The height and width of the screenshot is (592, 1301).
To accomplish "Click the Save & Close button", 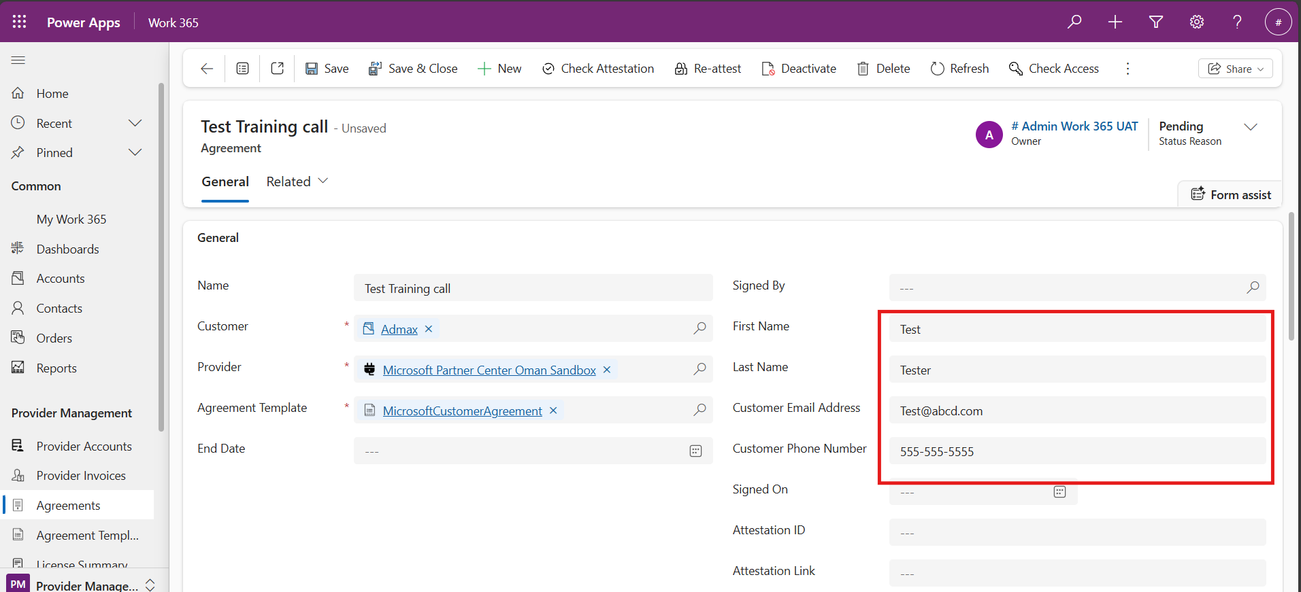I will (x=413, y=69).
